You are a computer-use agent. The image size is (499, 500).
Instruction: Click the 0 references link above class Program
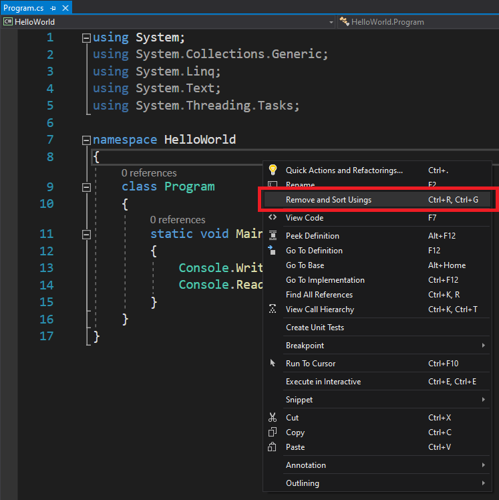149,172
